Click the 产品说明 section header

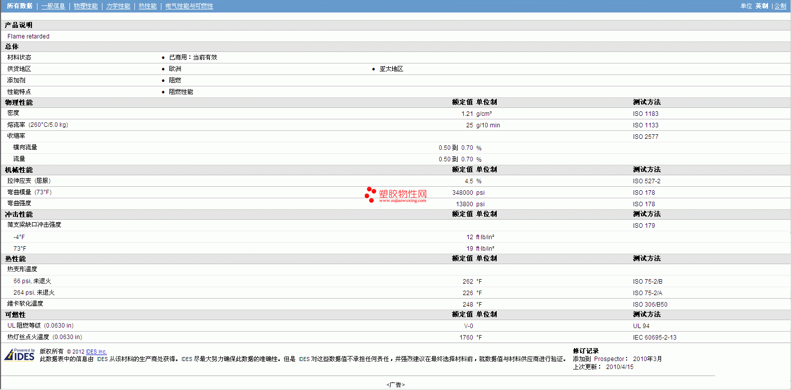click(18, 25)
